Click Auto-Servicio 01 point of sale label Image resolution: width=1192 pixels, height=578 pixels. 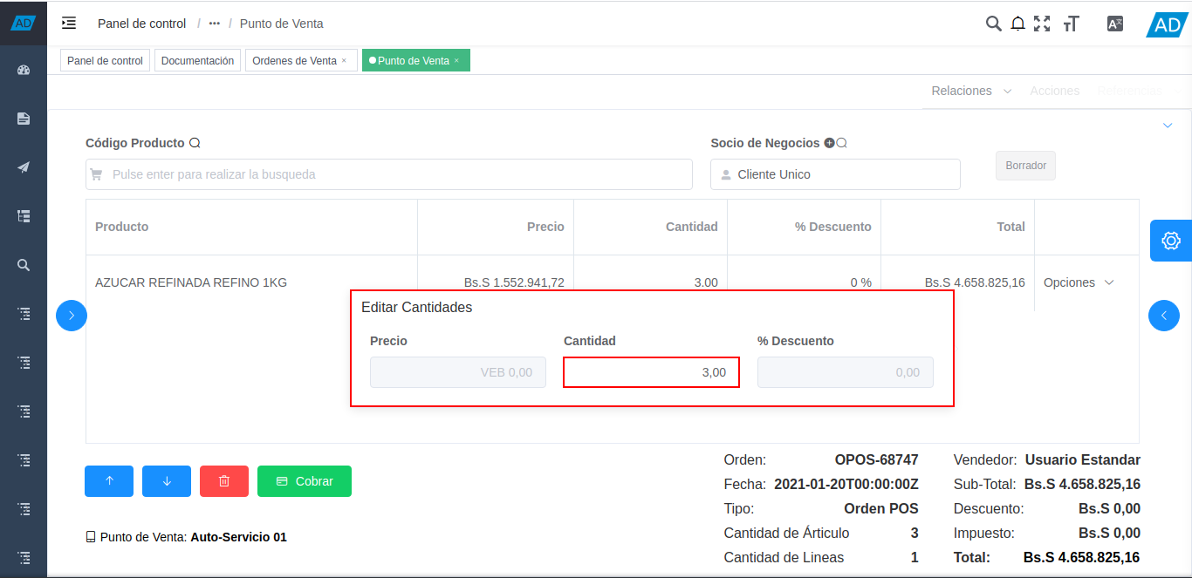(238, 537)
